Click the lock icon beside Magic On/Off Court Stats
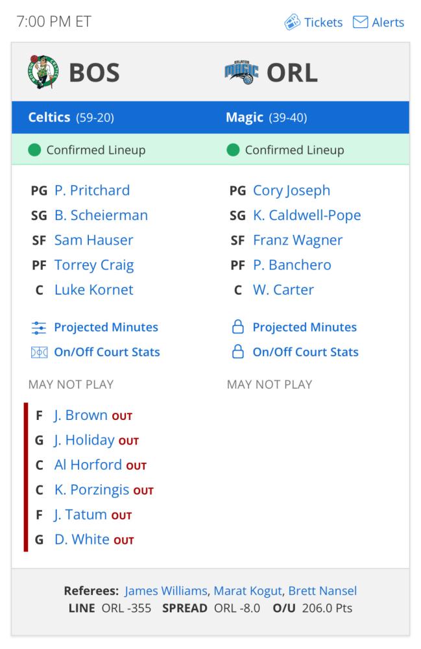This screenshot has width=421, height=649. coord(238,351)
